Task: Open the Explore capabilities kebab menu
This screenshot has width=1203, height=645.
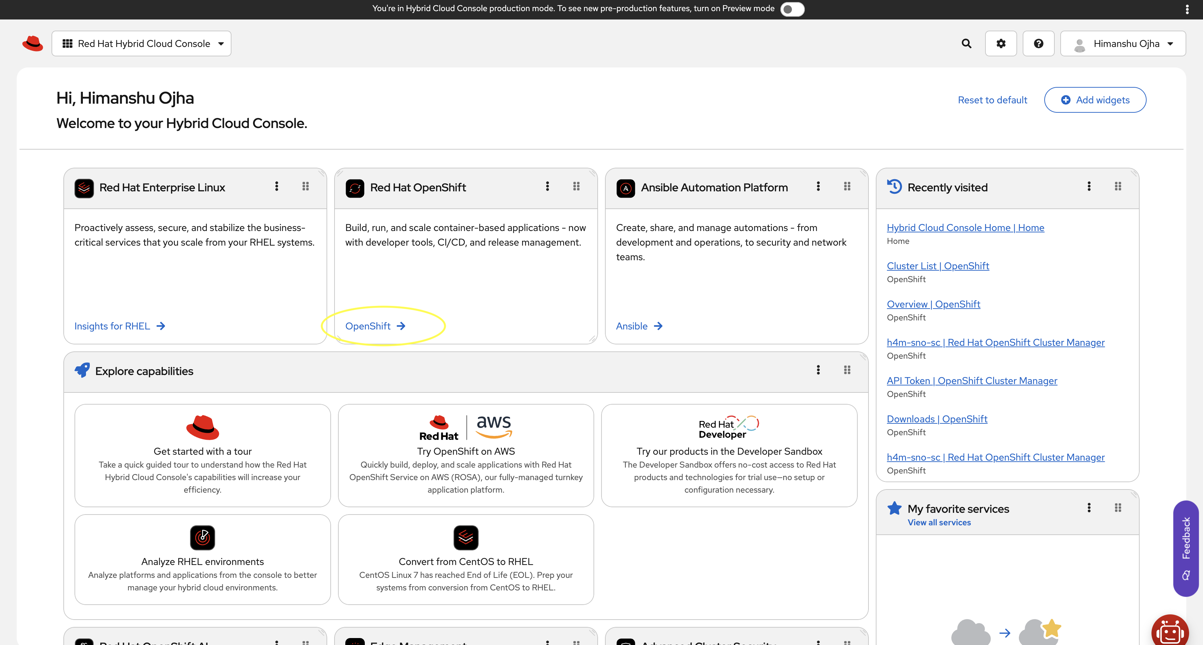Action: point(818,370)
